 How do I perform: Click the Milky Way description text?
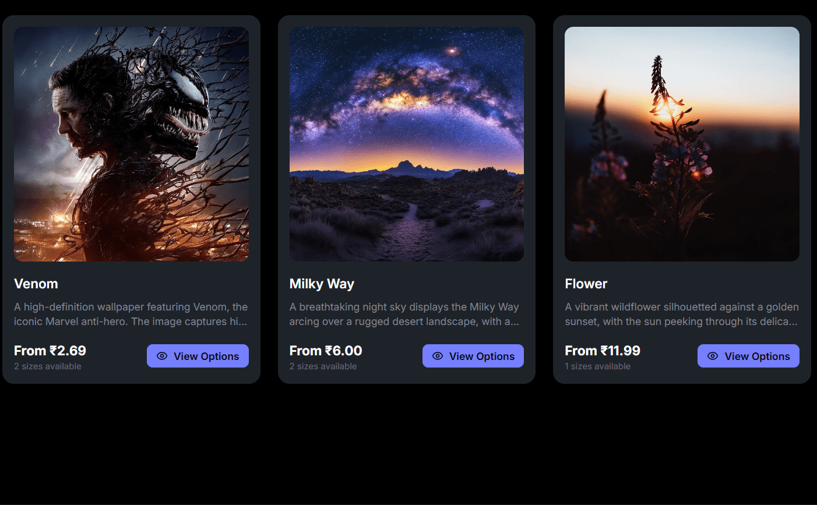[404, 314]
